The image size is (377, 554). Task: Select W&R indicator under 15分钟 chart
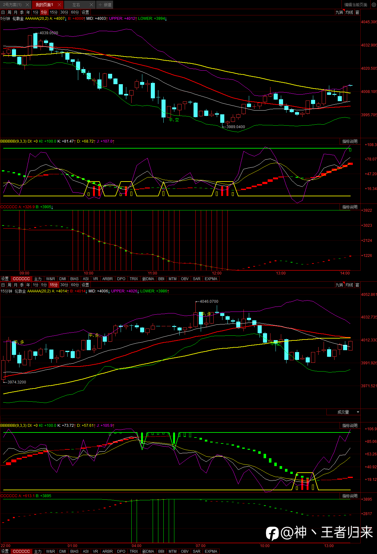(x=51, y=551)
